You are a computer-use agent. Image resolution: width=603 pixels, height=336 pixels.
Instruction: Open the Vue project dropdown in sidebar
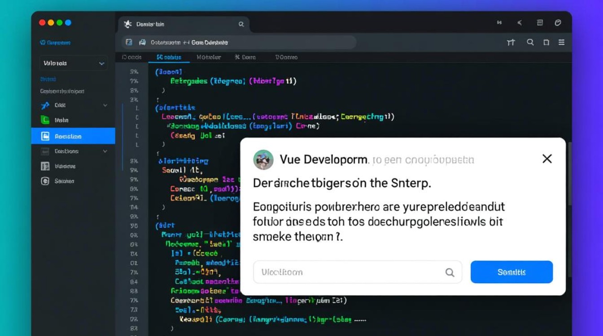[73, 63]
